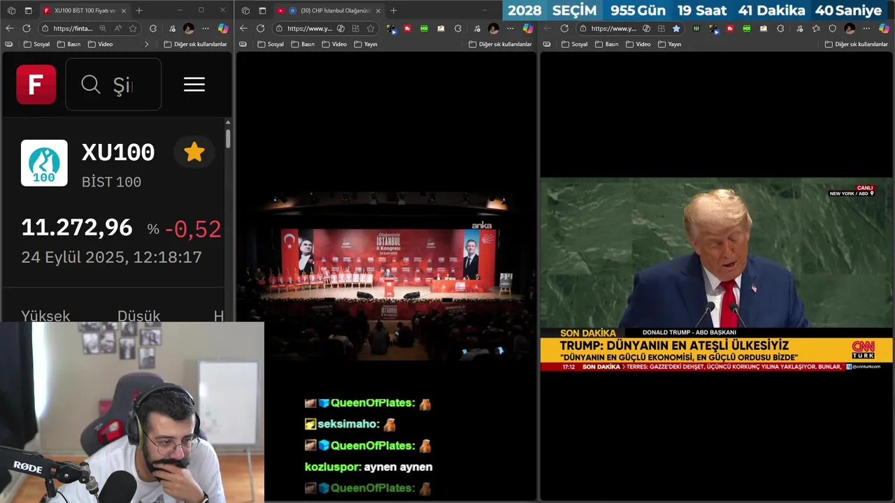Toggle favorite star in YouTube CHP address bar
The height and width of the screenshot is (503, 895).
click(371, 28)
